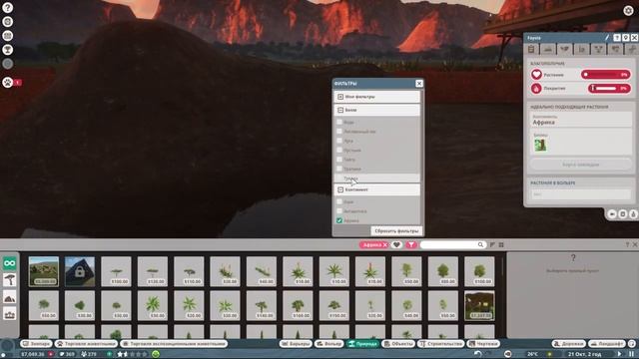Click the Покрытие welfare progress bar
Viewport: 639px width, 359px height.
click(x=609, y=88)
